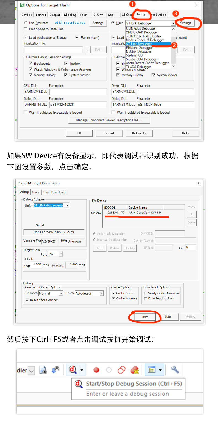Screen dimensions: 218x422
Task: Select the Use Simulator radio button
Action: tap(26, 23)
